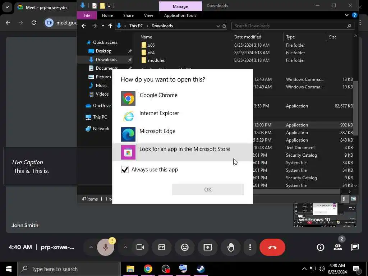Select Quick access in navigation pane
The width and height of the screenshot is (368, 276).
click(105, 42)
